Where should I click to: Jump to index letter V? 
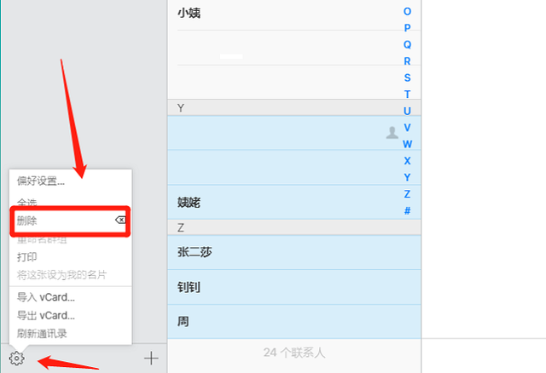click(407, 128)
